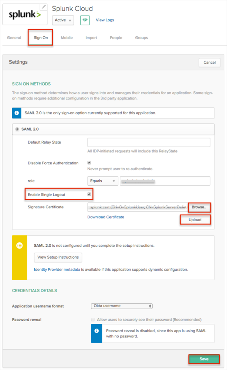This screenshot has width=227, height=370.
Task: Click the View Setup Instructions button
Action: [x=58, y=257]
